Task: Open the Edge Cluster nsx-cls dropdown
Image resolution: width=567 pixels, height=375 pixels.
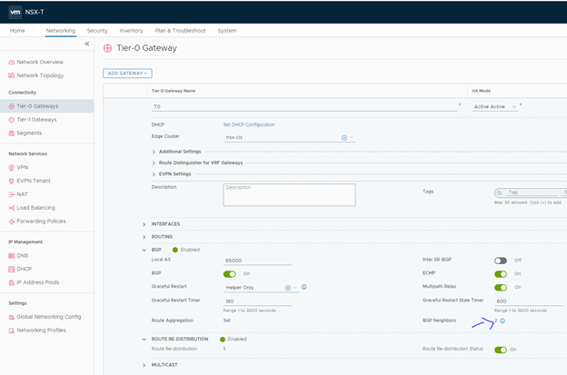Action: click(289, 138)
